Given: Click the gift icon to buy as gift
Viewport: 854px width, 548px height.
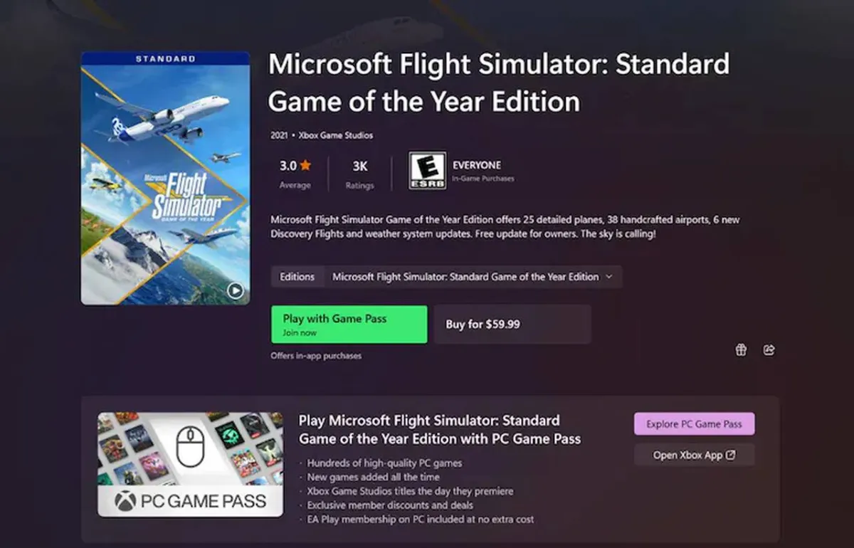Looking at the screenshot, I should click(x=740, y=349).
